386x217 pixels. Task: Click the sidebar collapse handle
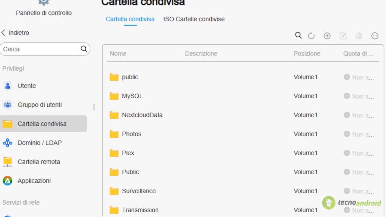click(94, 107)
